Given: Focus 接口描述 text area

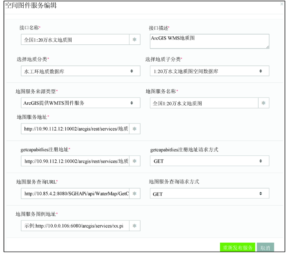Looking at the screenshot, I should tap(210, 41).
